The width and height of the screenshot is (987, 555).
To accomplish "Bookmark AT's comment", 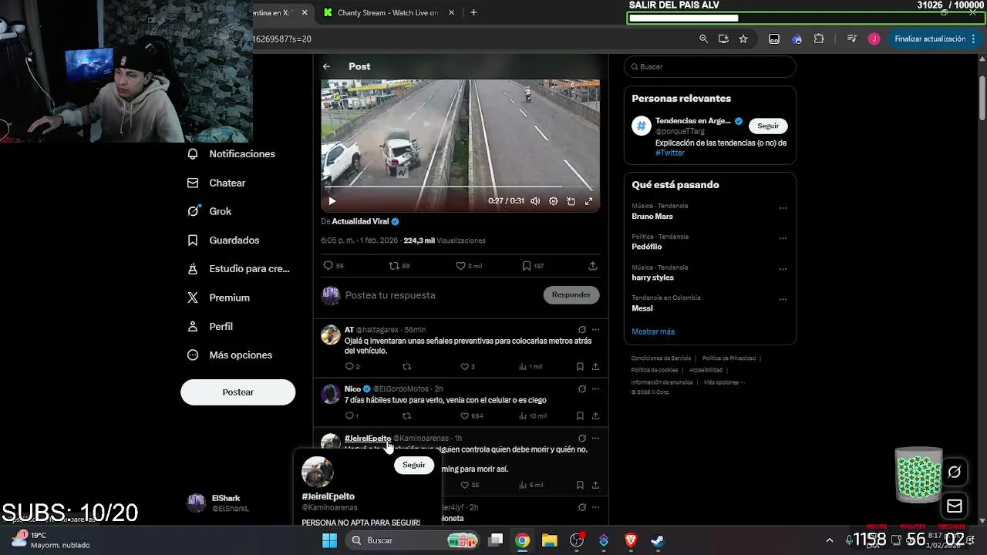I will (580, 367).
